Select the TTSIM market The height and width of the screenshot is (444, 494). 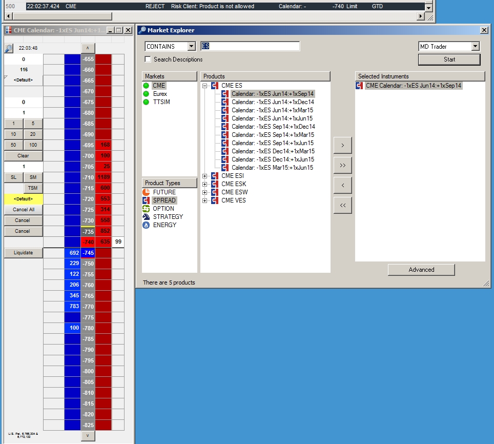point(161,102)
